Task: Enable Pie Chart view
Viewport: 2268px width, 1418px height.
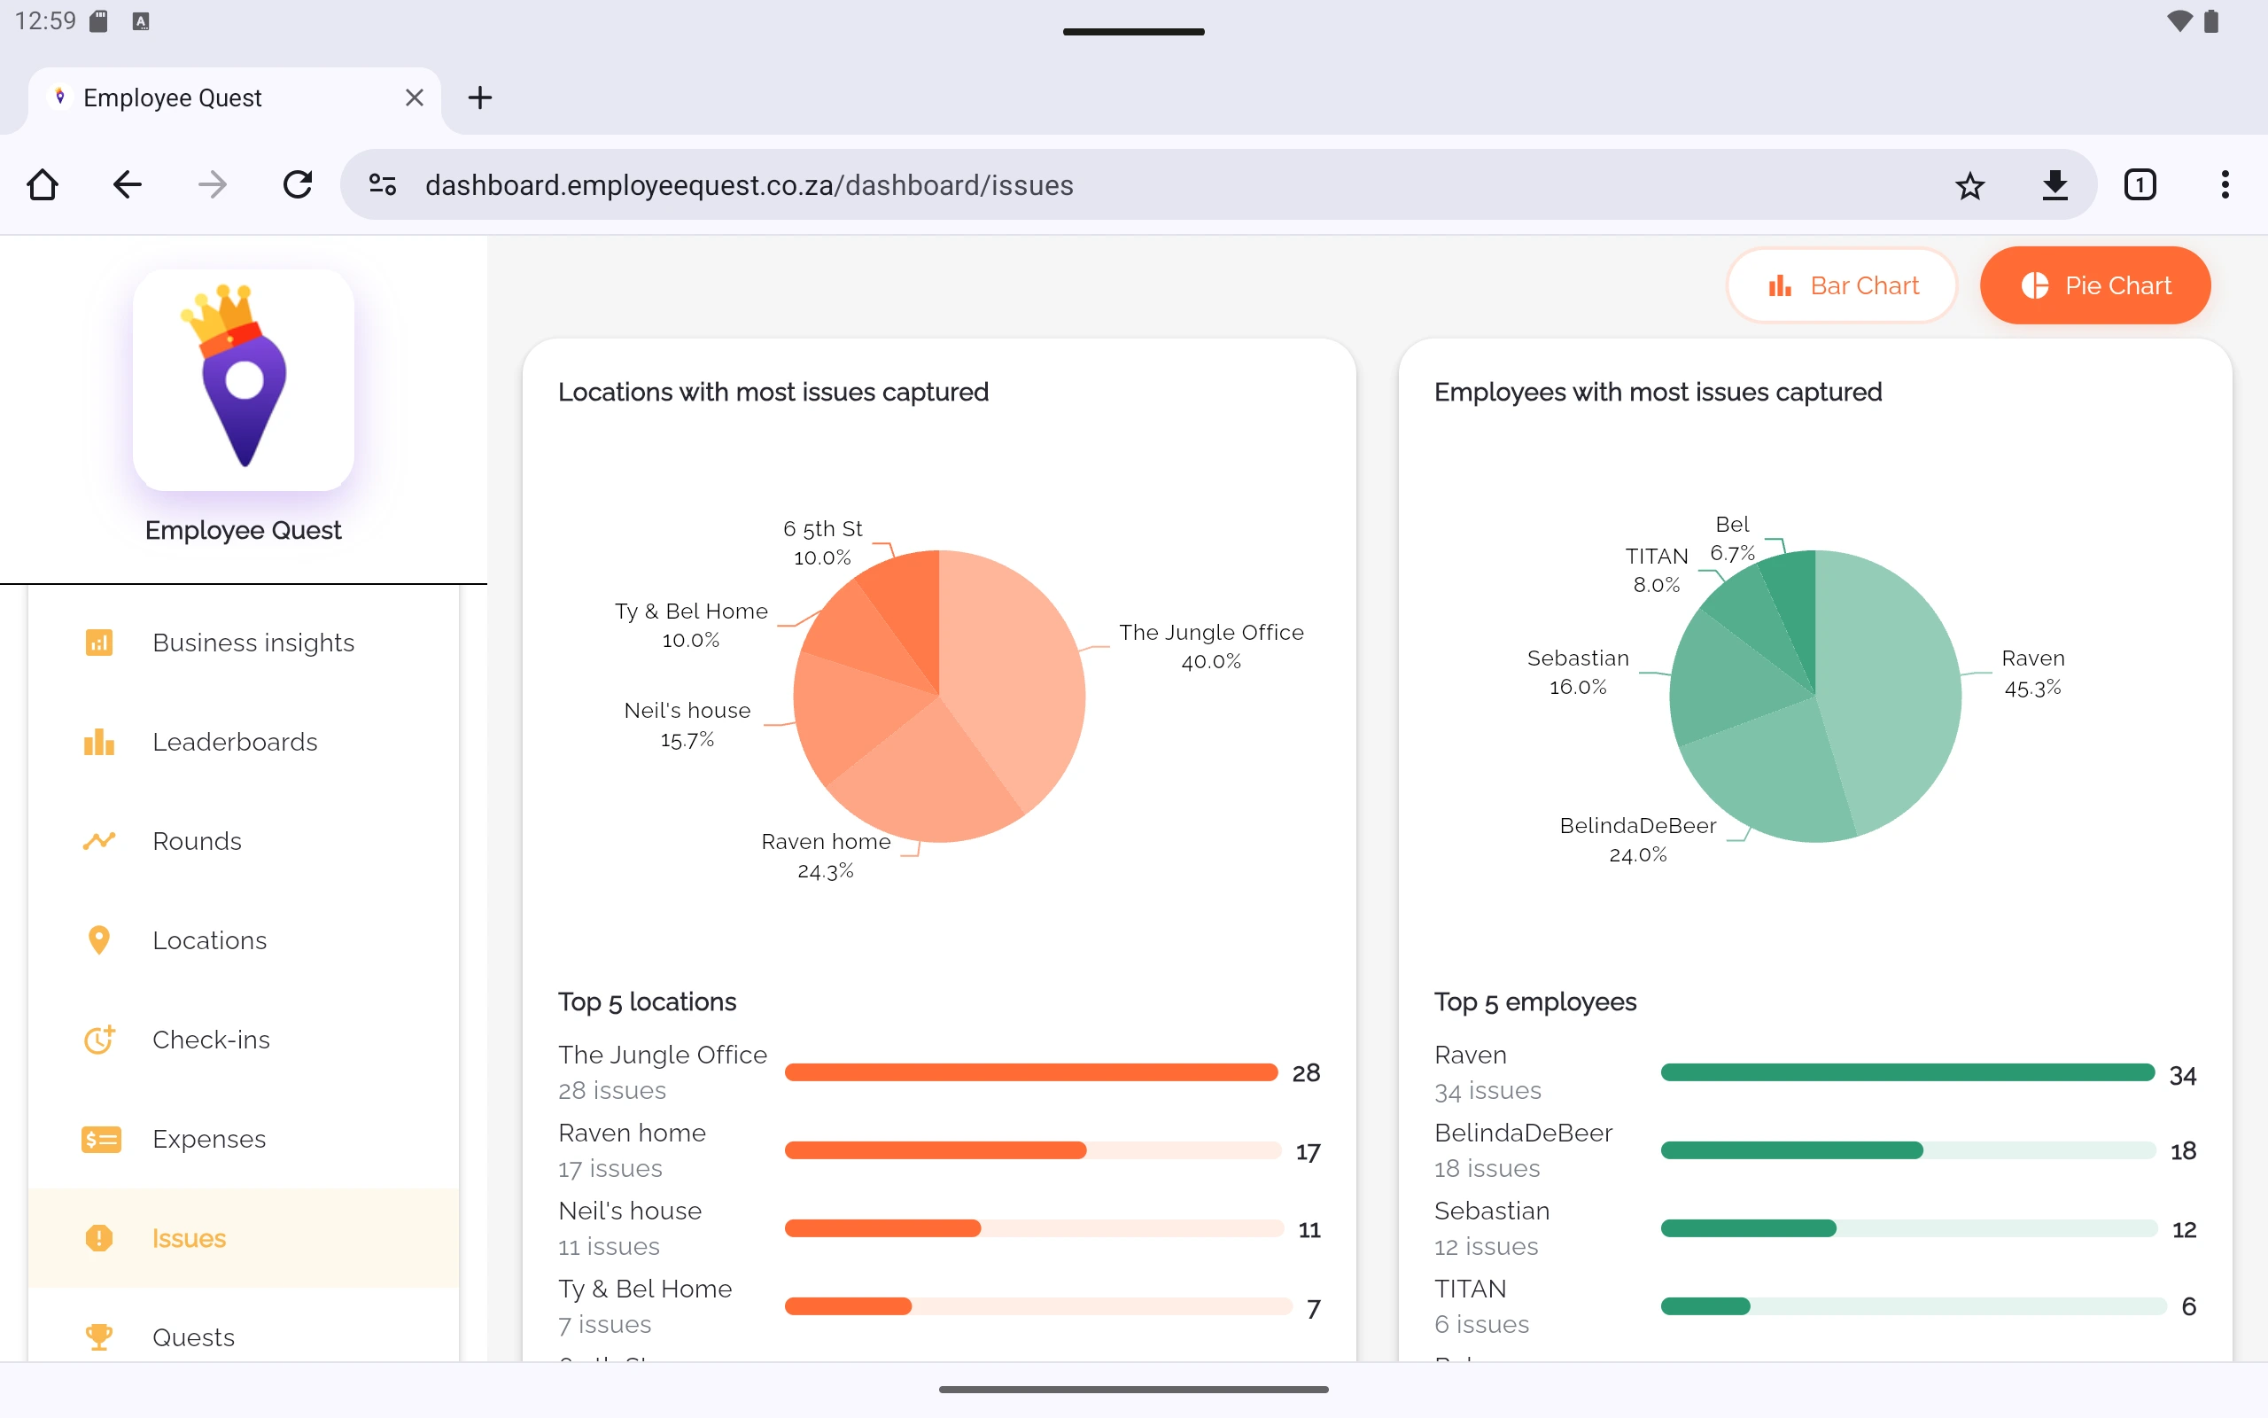Action: pyautogui.click(x=2095, y=285)
